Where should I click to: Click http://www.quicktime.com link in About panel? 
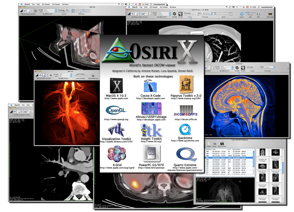pos(185,140)
